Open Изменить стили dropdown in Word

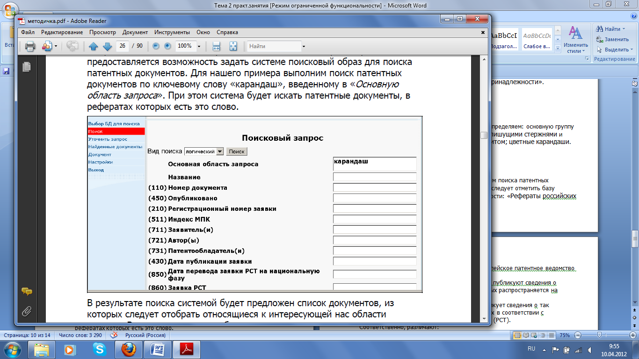(x=575, y=39)
